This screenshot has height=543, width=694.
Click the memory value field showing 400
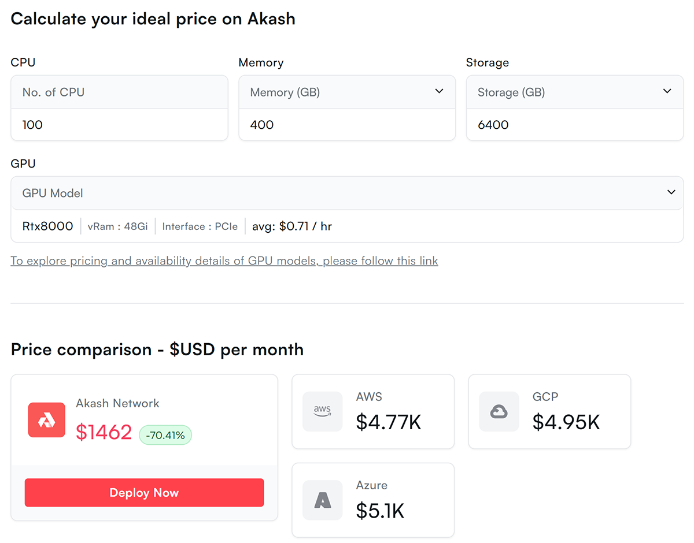(347, 125)
